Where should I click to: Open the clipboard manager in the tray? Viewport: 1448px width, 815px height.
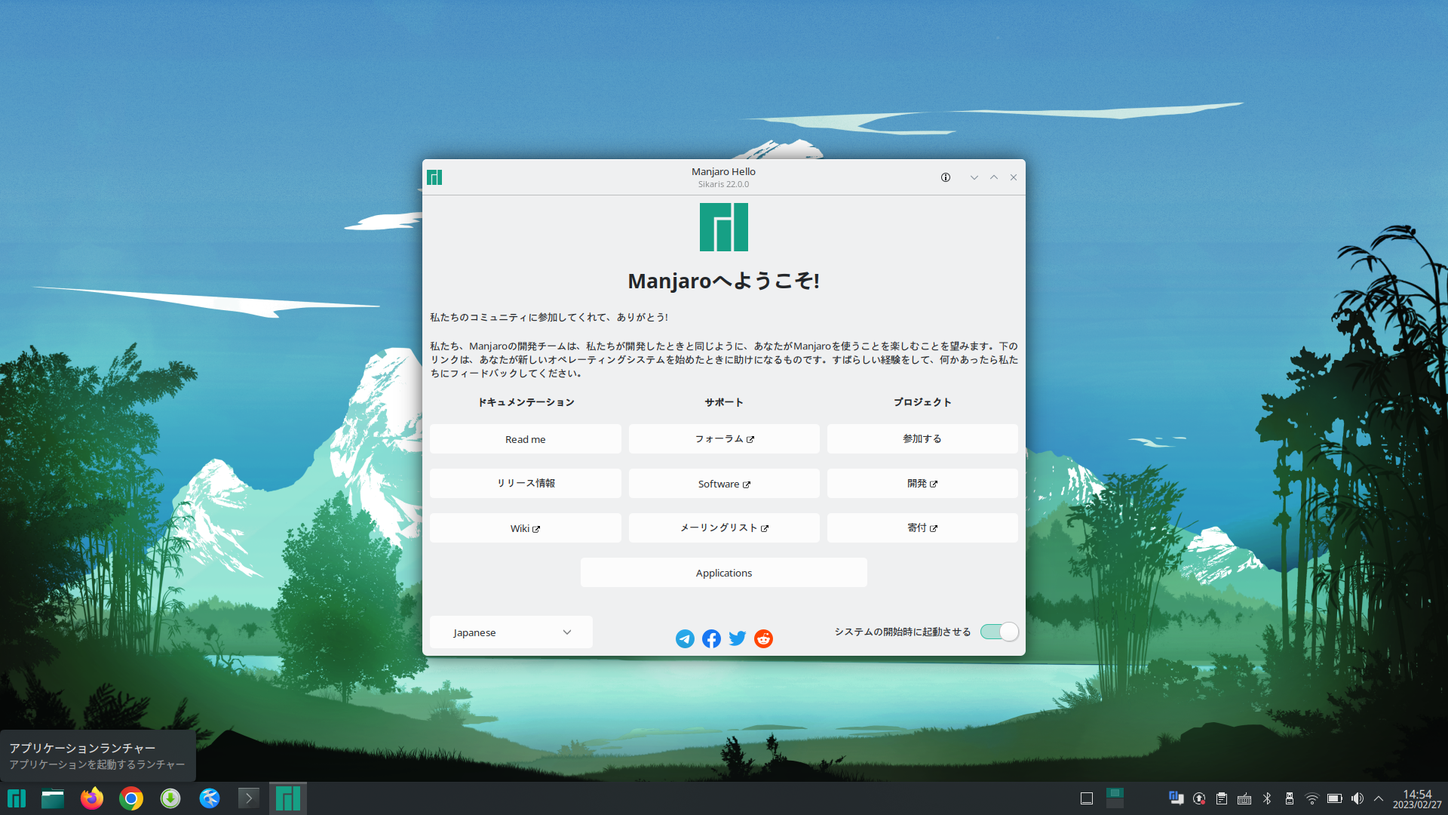tap(1223, 798)
